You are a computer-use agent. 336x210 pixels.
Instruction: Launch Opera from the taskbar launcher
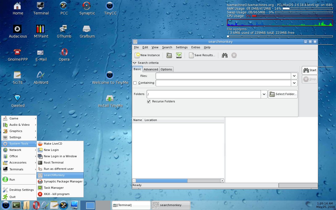click(x=36, y=205)
